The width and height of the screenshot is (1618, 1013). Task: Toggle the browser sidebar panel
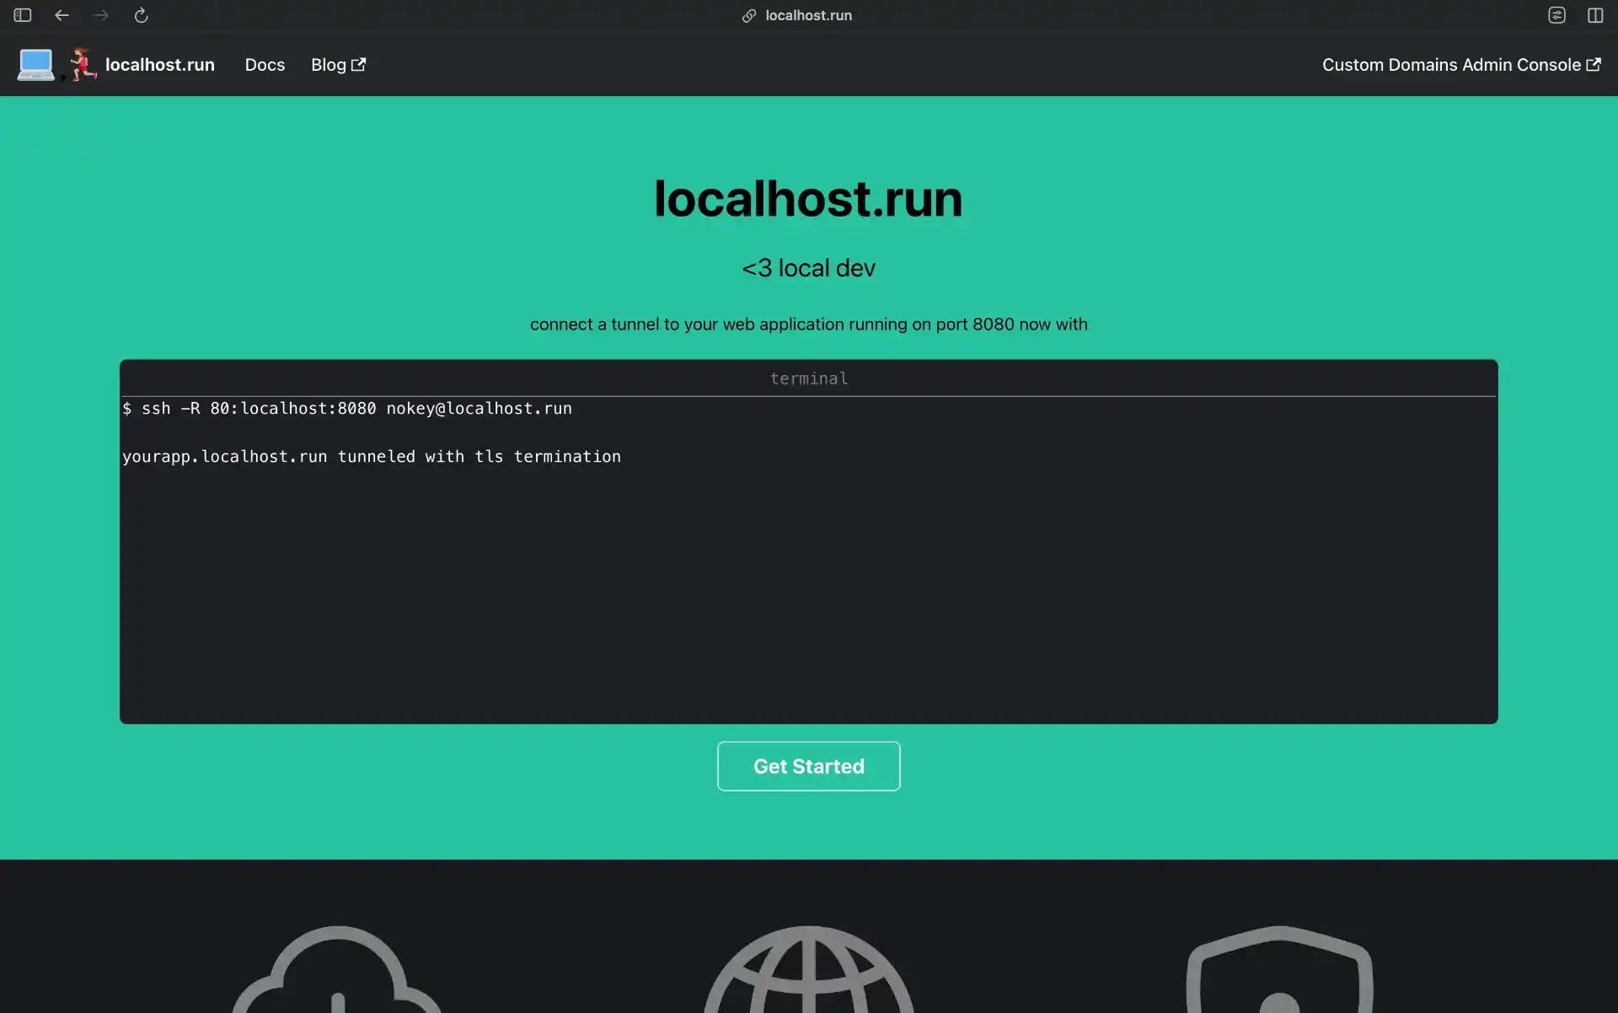click(22, 15)
